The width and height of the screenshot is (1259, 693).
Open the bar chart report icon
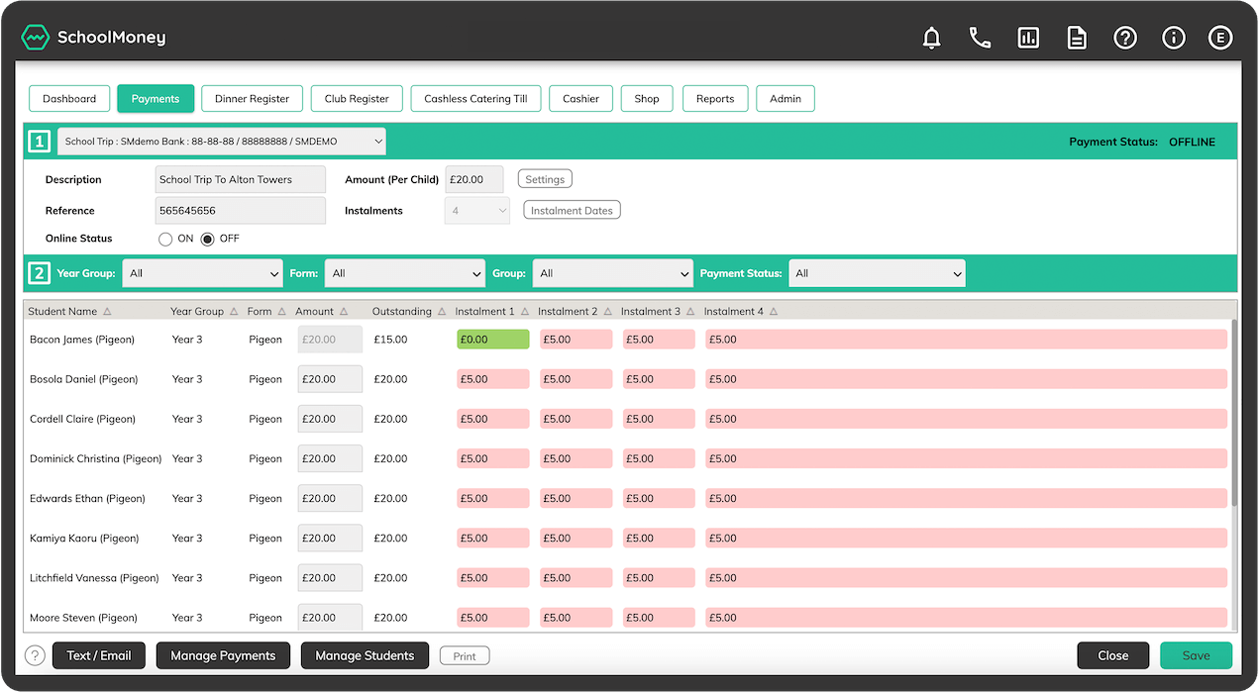(1028, 38)
